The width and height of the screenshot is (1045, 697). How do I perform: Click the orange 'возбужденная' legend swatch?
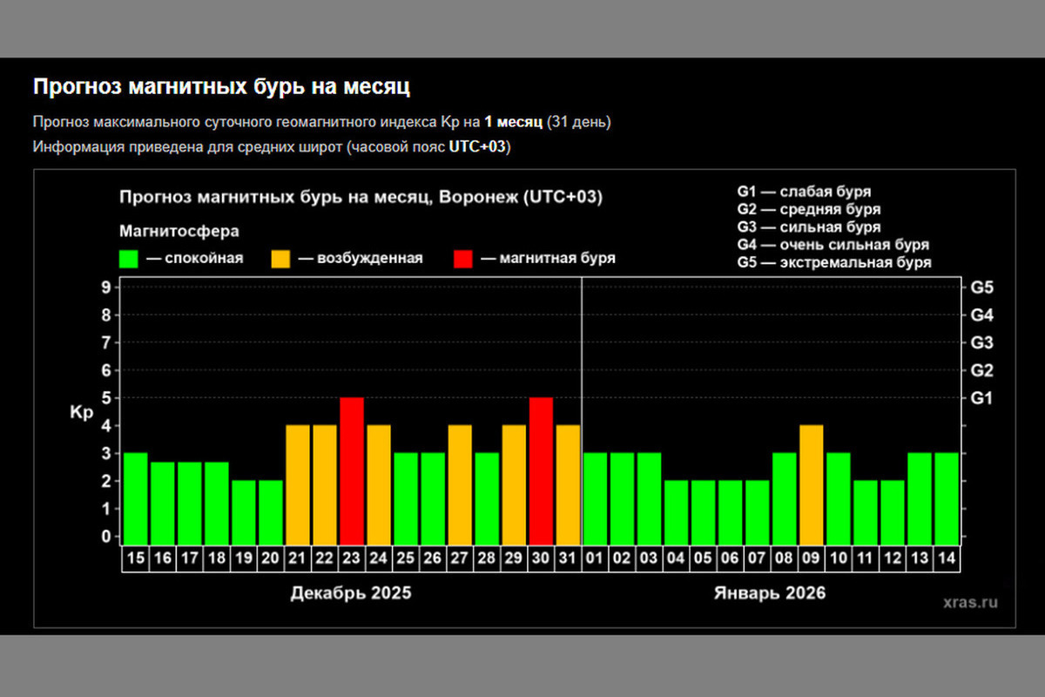click(x=280, y=259)
